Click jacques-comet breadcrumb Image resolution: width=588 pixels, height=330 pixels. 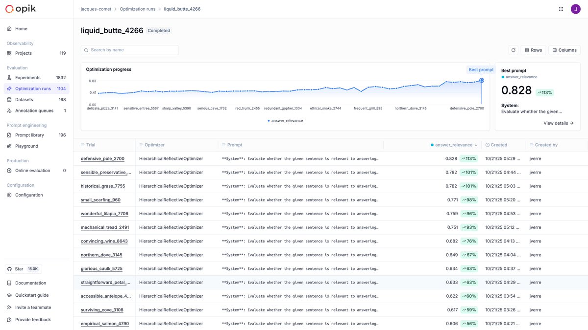coord(95,9)
